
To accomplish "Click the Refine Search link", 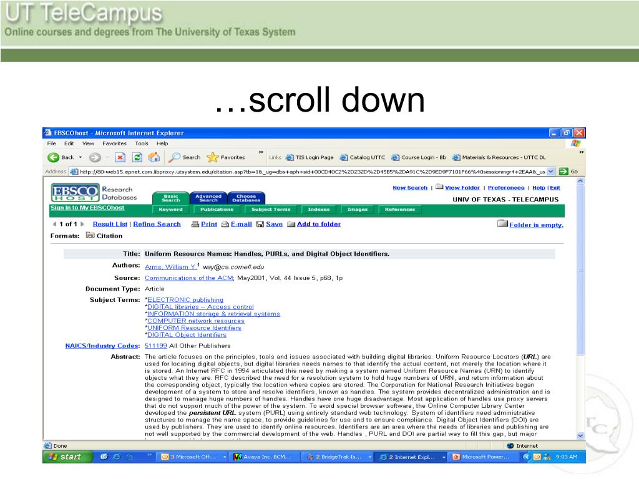I will (x=157, y=224).
